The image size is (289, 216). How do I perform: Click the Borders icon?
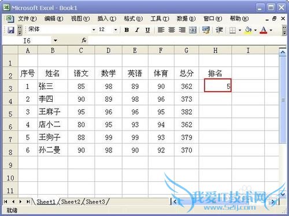pyautogui.click(x=232, y=30)
